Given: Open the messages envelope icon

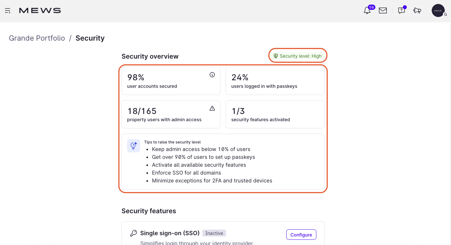Looking at the screenshot, I should click(x=383, y=10).
